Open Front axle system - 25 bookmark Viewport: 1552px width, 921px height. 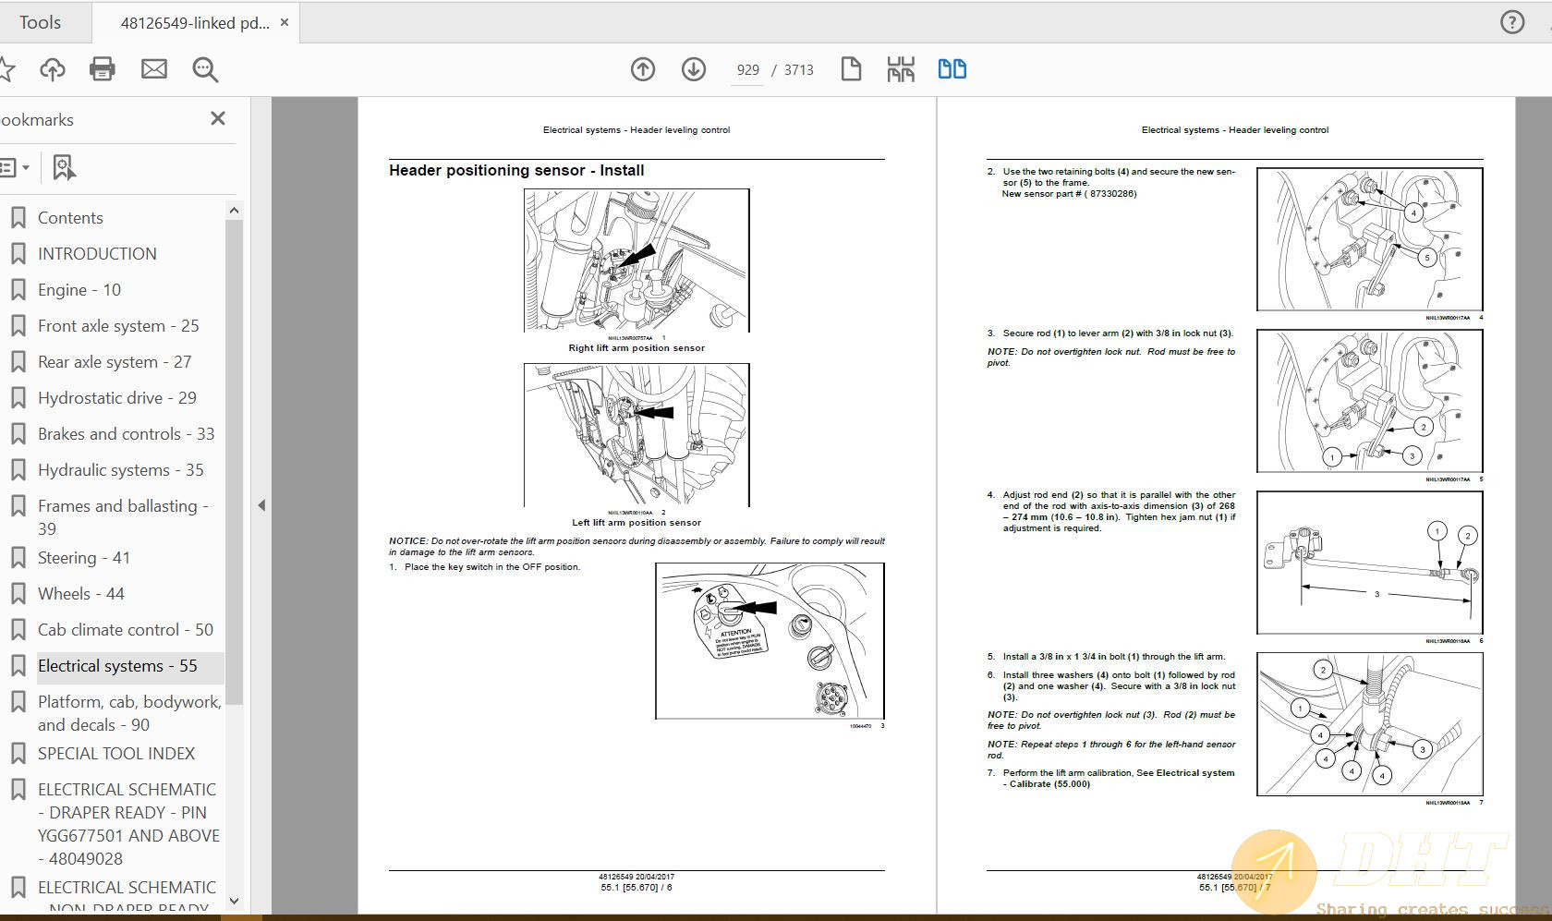tap(118, 326)
